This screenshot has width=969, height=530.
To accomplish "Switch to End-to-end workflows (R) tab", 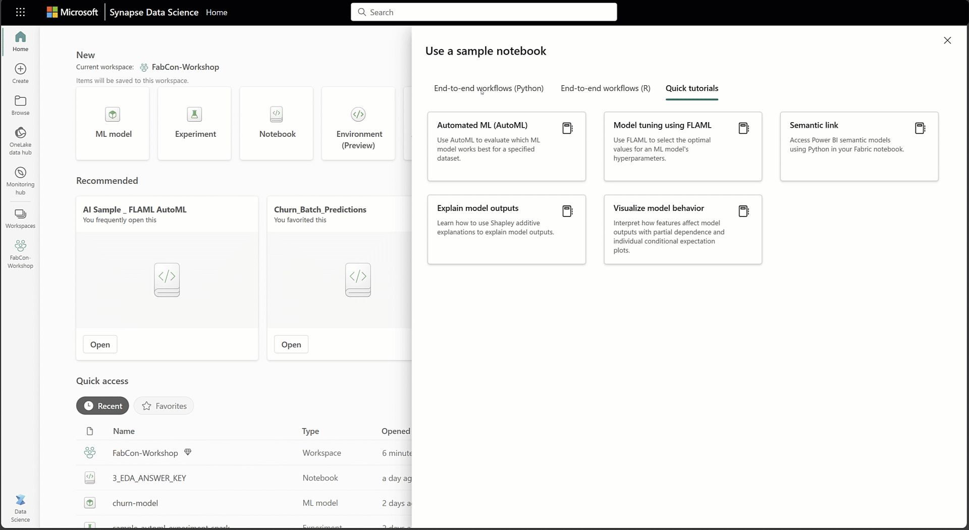I will click(x=606, y=88).
